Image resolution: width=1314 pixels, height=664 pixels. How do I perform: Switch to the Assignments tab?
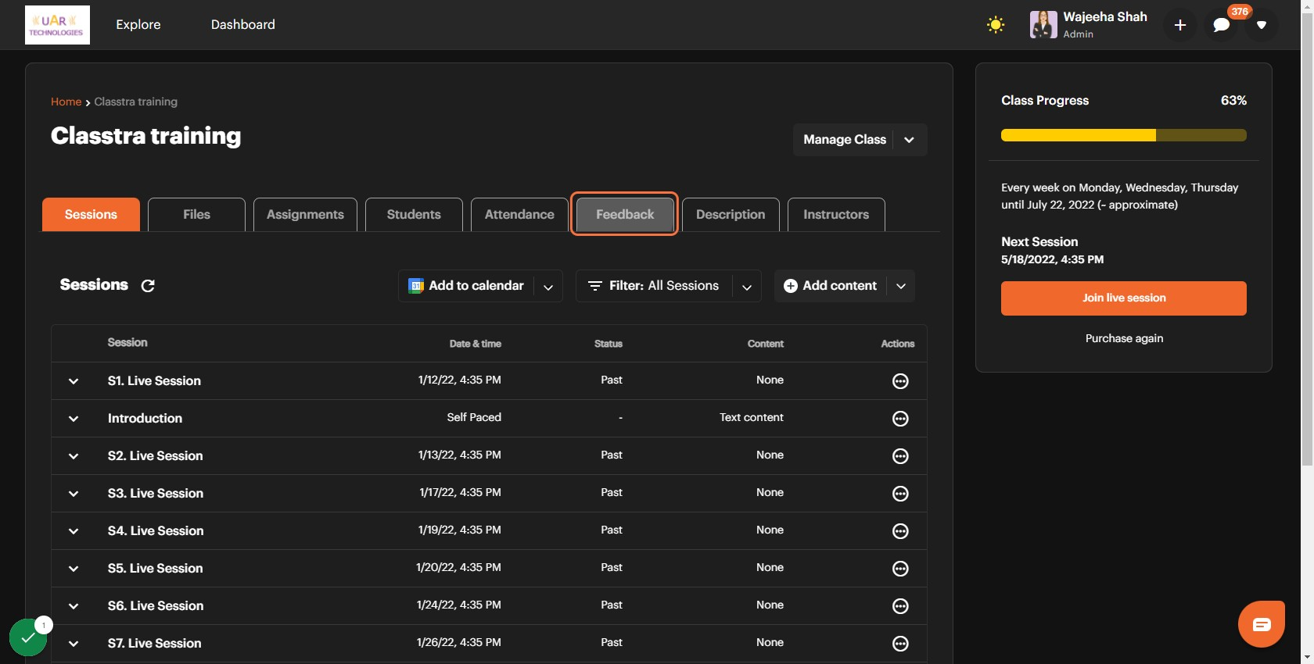click(x=305, y=215)
